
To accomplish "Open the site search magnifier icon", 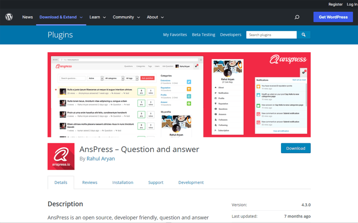I will coord(297,17).
